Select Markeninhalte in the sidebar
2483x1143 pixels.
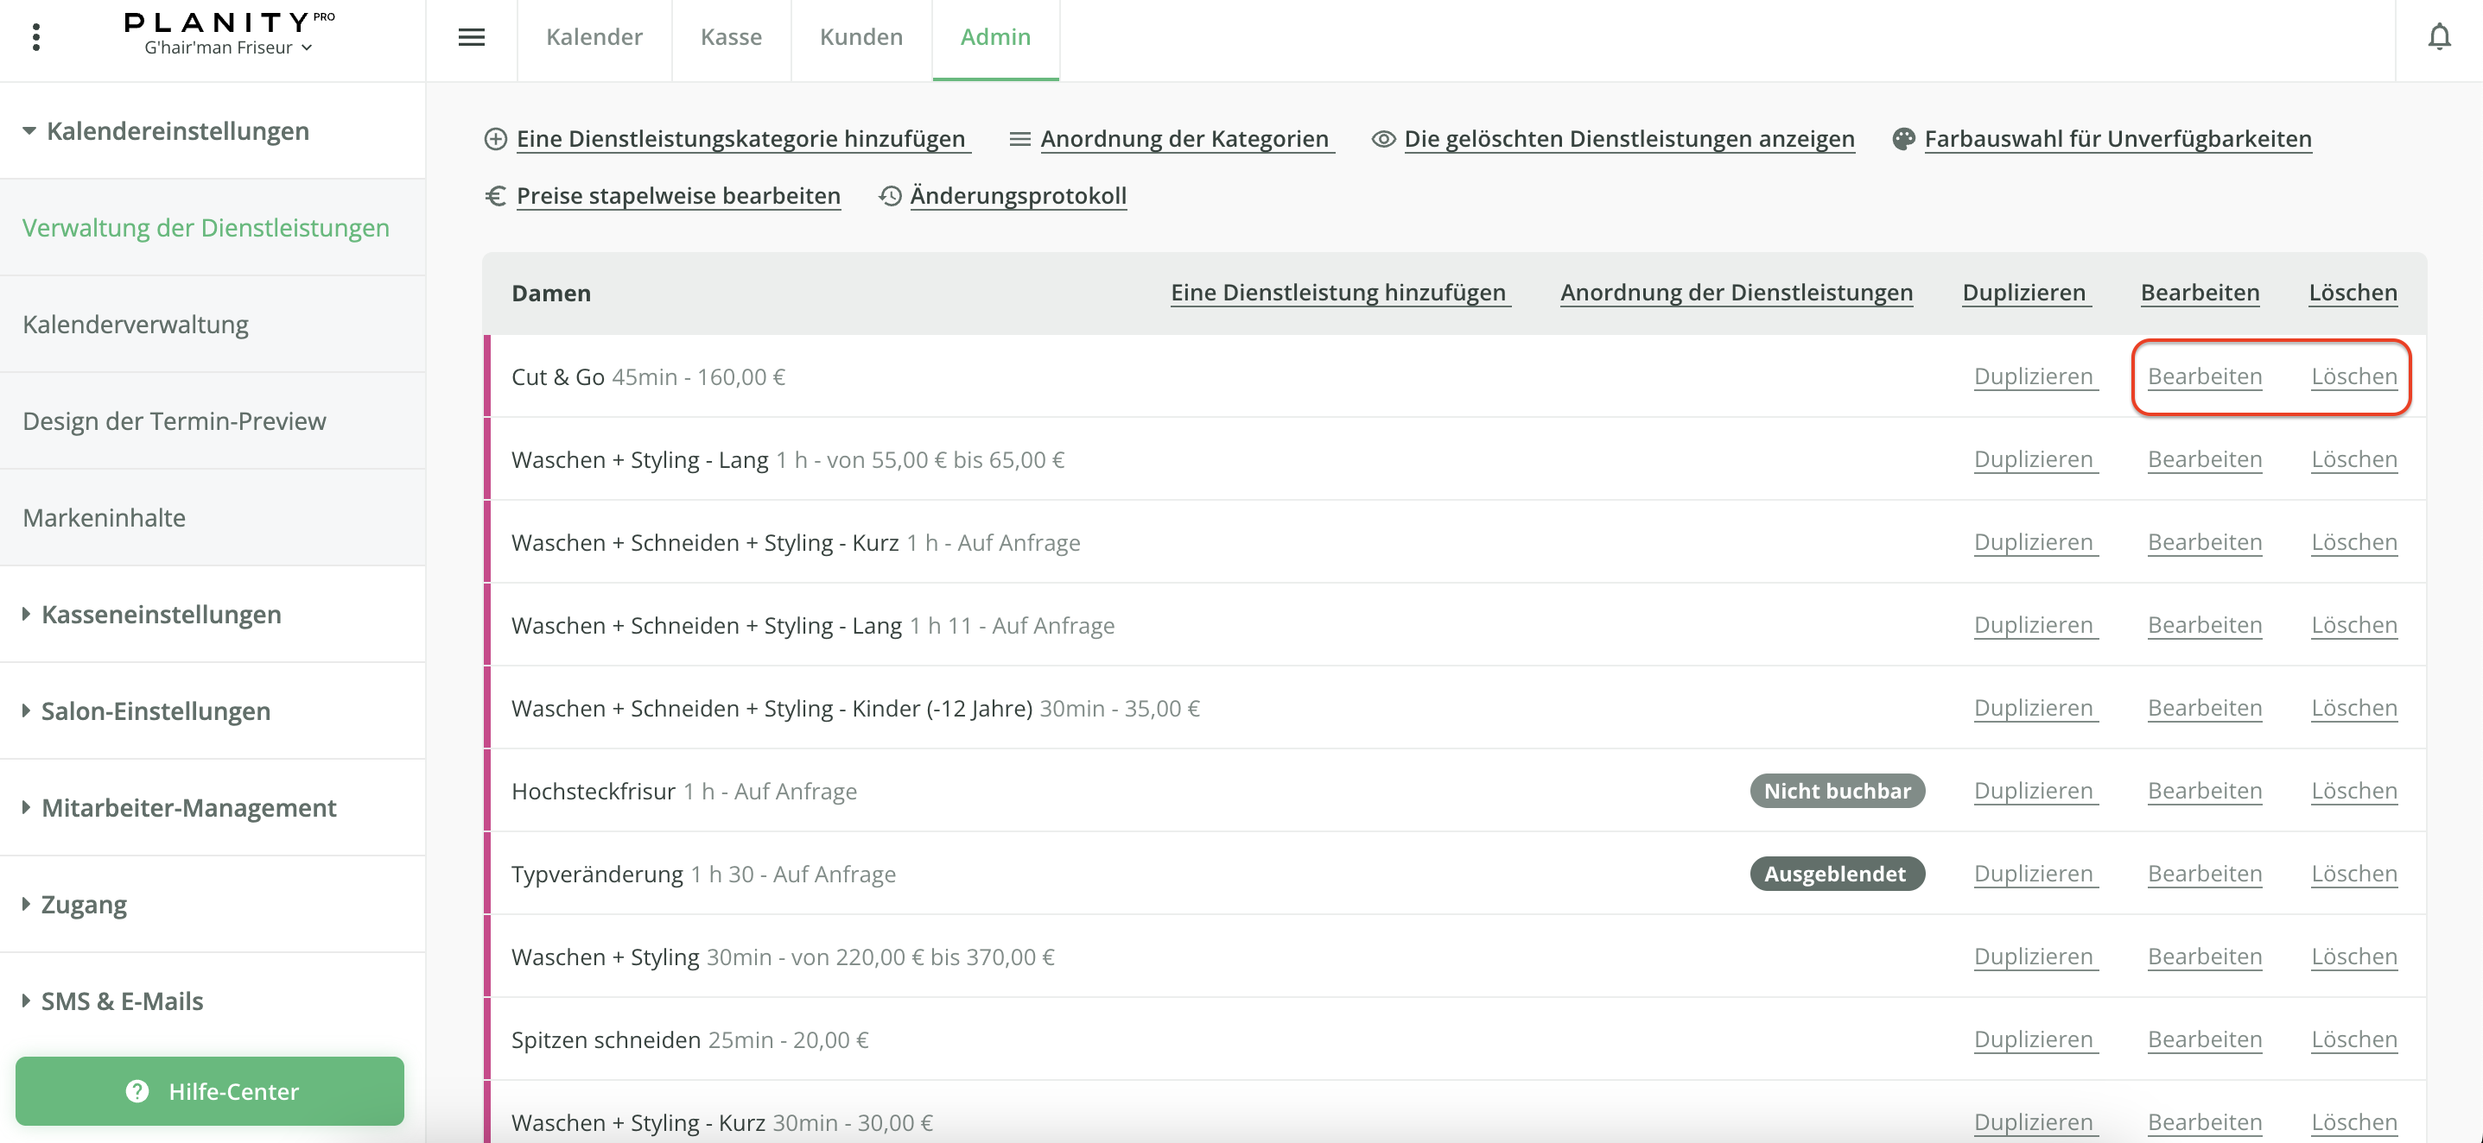coord(103,517)
